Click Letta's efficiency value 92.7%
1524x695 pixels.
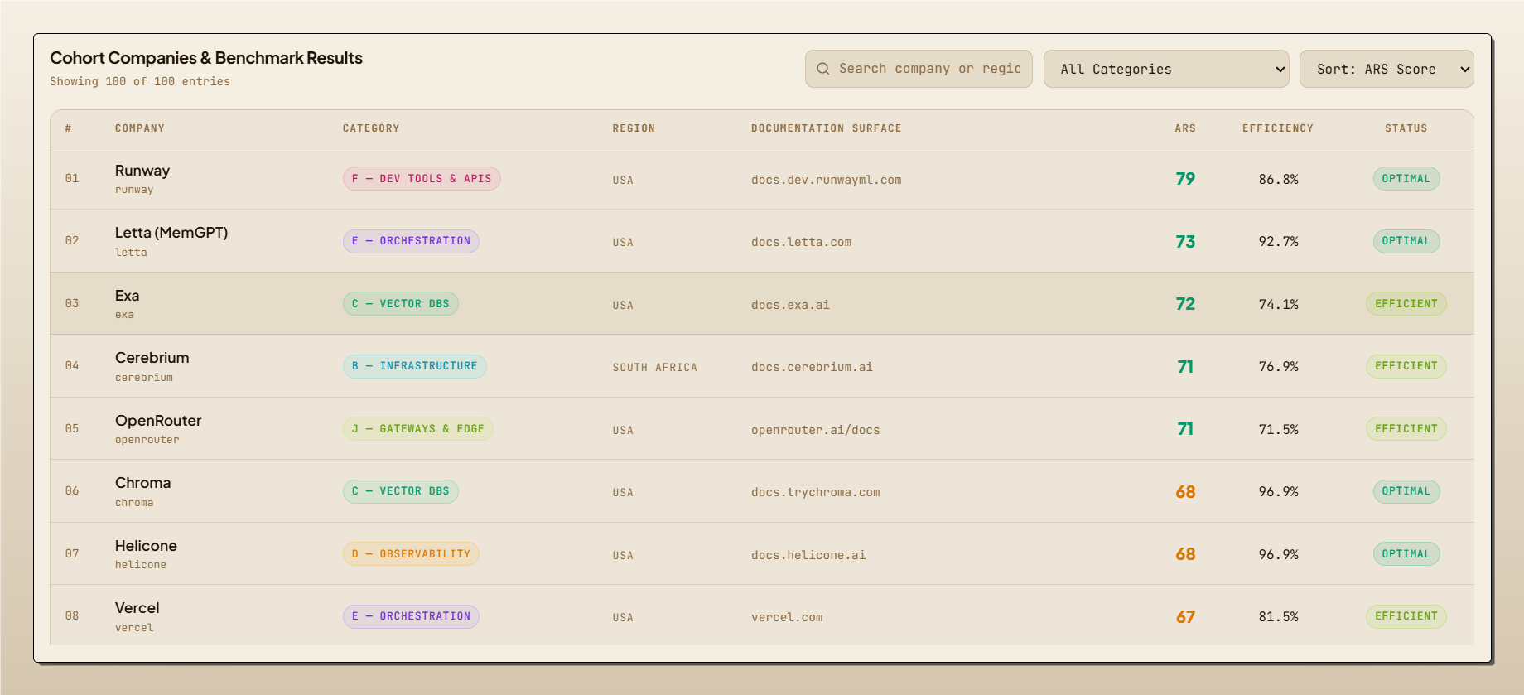(1278, 242)
